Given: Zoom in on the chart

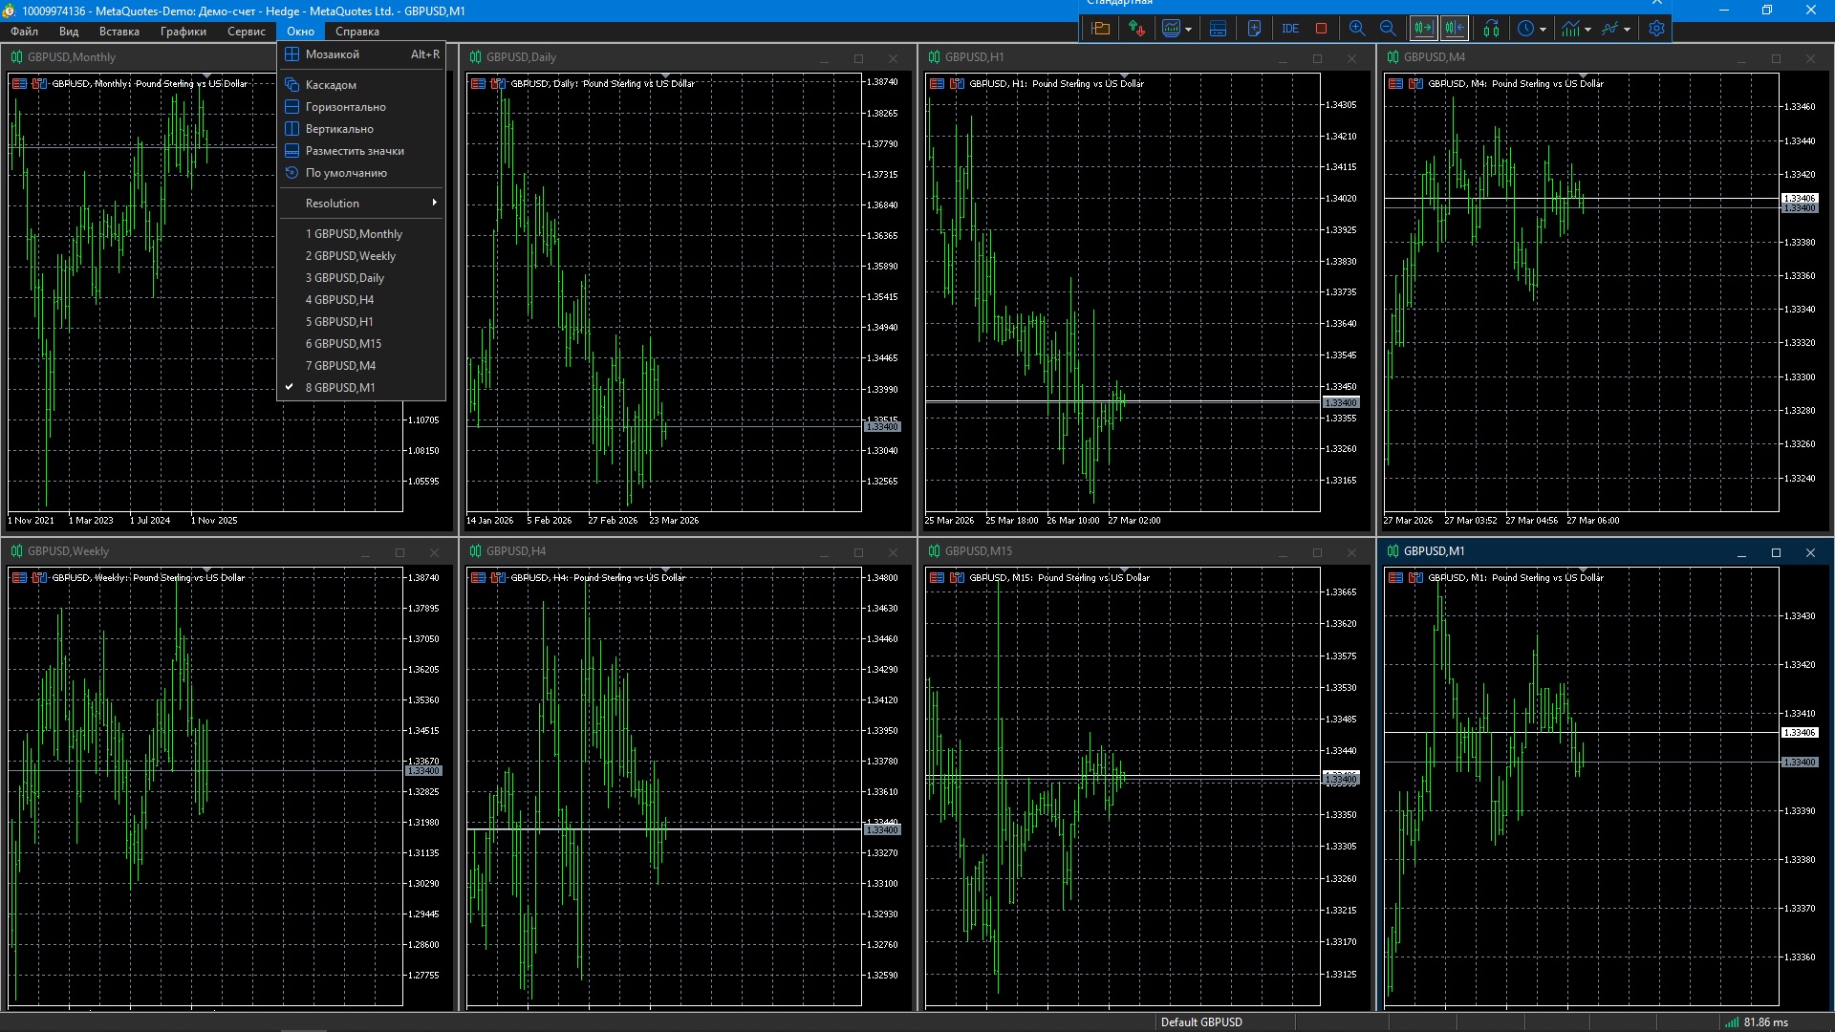Looking at the screenshot, I should point(1356,29).
